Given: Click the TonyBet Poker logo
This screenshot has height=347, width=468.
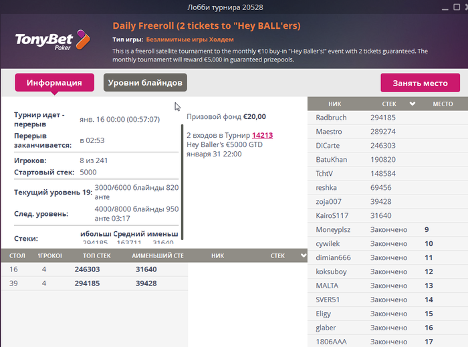Looking at the screenshot, I should 53,40.
